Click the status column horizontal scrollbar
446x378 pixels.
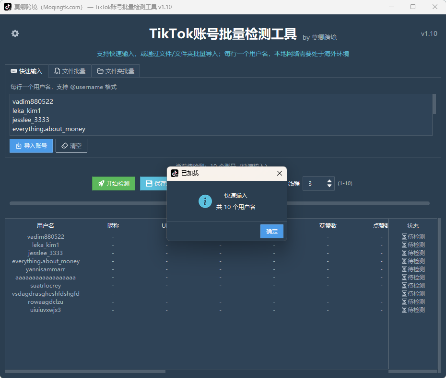413,371
